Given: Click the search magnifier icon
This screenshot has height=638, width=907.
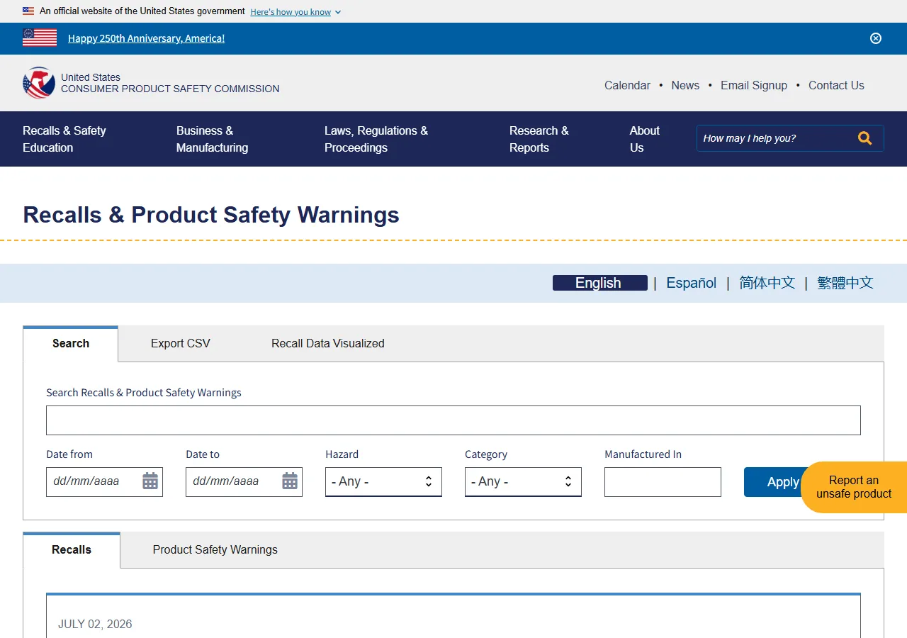Looking at the screenshot, I should 864,138.
